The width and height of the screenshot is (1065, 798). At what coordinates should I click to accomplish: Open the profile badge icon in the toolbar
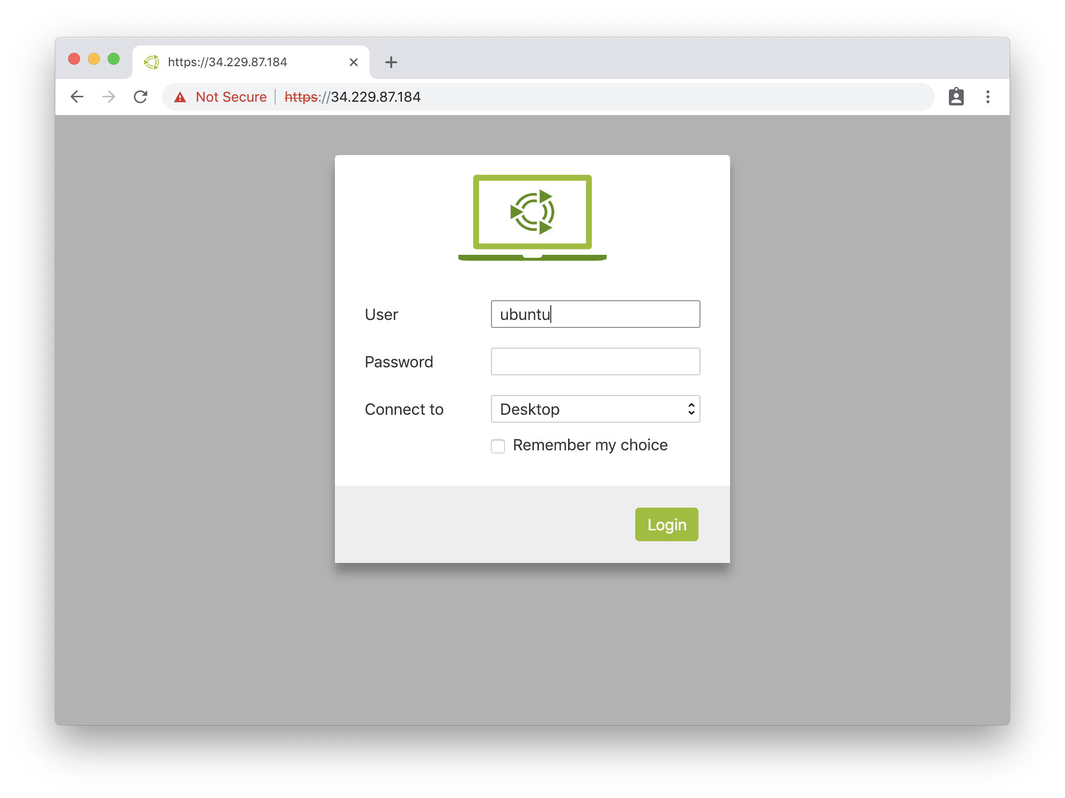point(956,97)
